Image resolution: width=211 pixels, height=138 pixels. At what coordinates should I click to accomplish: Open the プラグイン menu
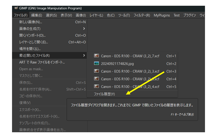190,15
